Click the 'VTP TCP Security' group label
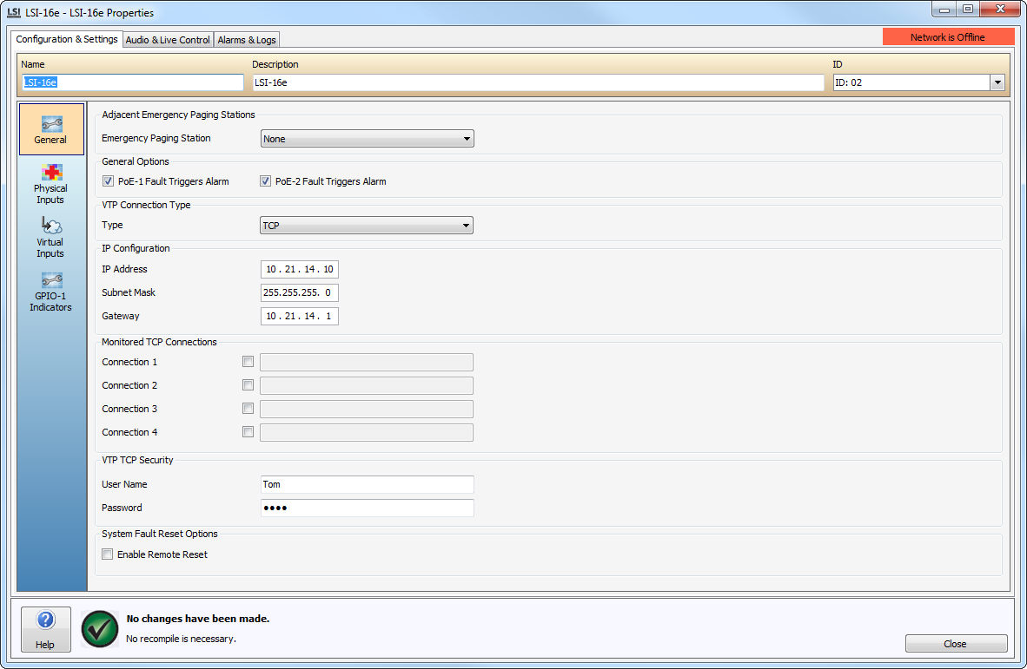 tap(137, 461)
